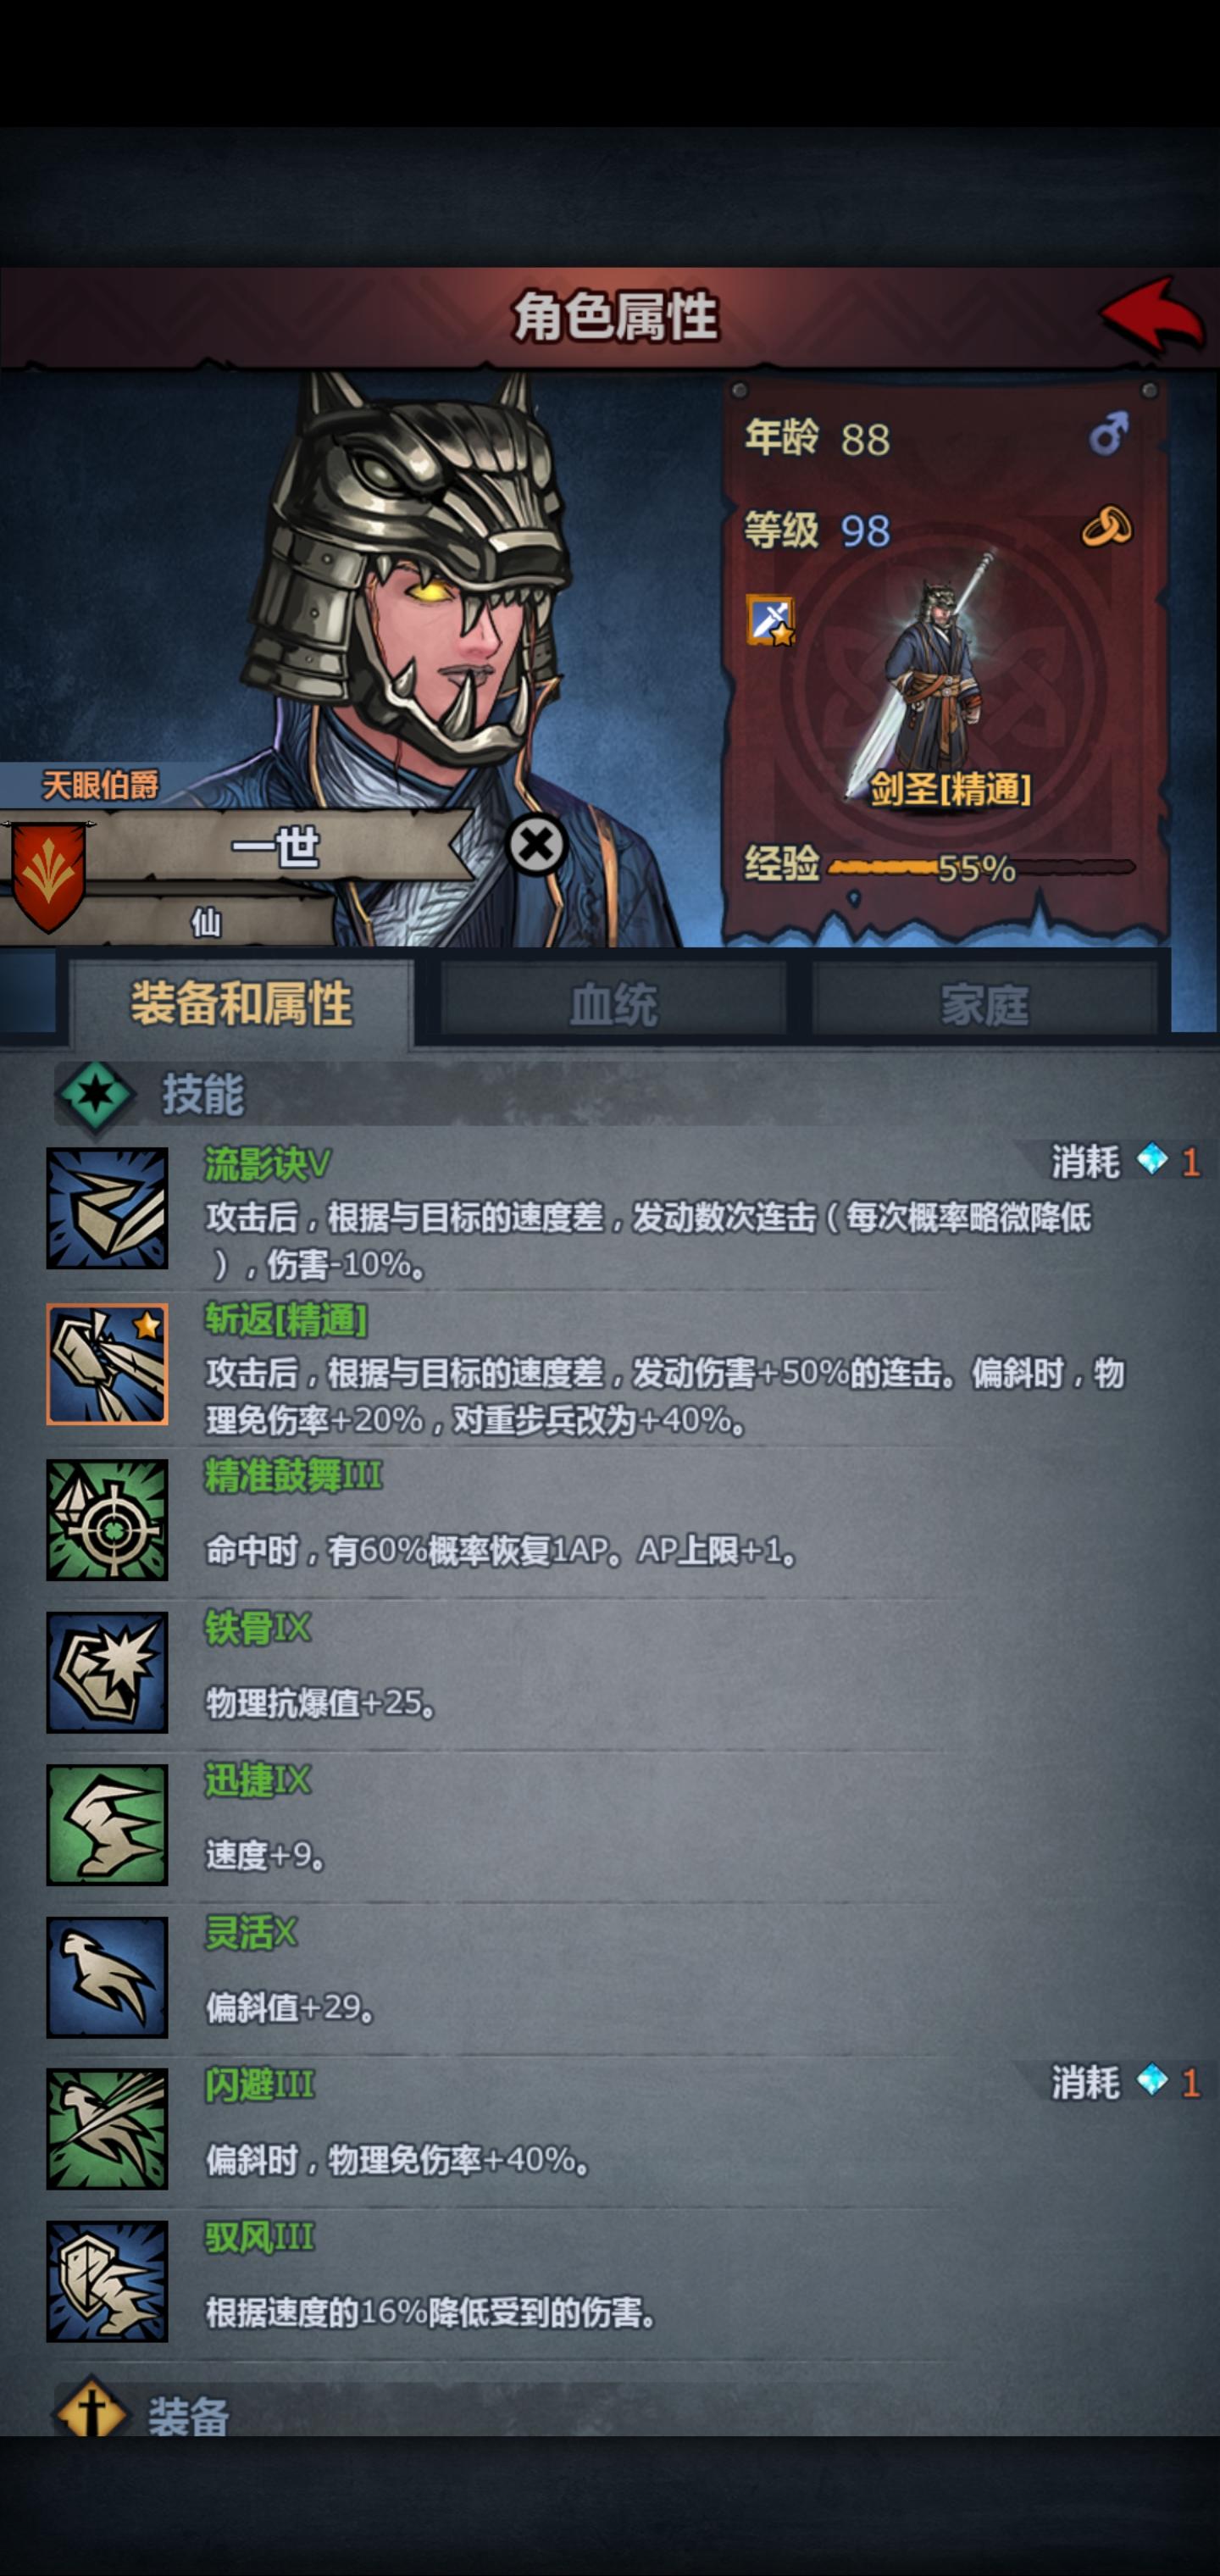Select the 斩返[精通] skill icon
1220x2576 pixels.
pyautogui.click(x=107, y=1364)
